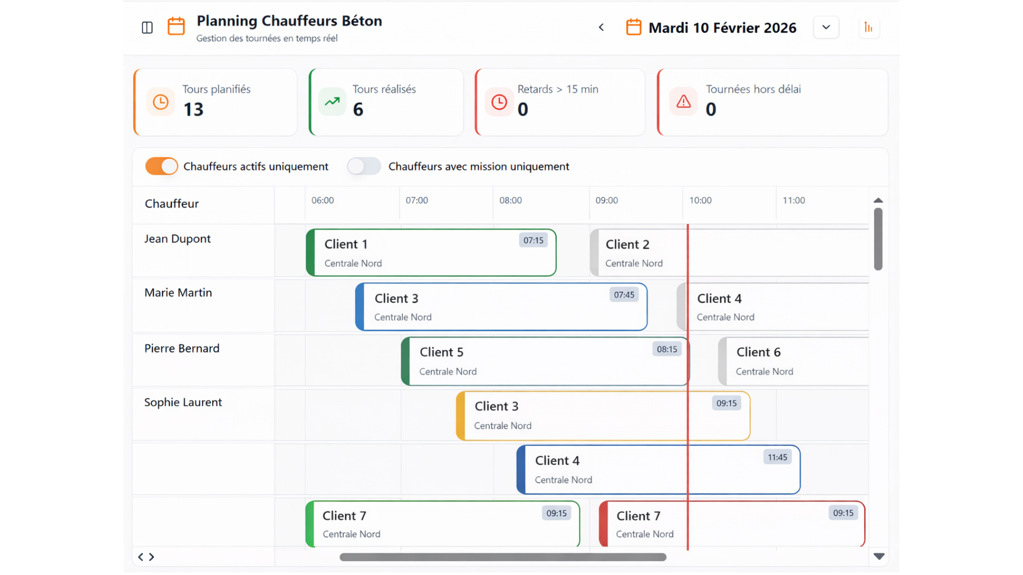Click the orange calendar logo icon
Image resolution: width=1023 pixels, height=575 pixels.
coord(176,26)
